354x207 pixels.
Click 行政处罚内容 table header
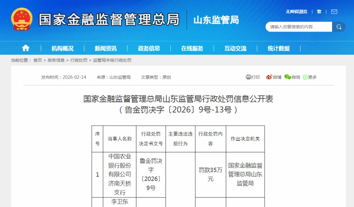click(210, 139)
